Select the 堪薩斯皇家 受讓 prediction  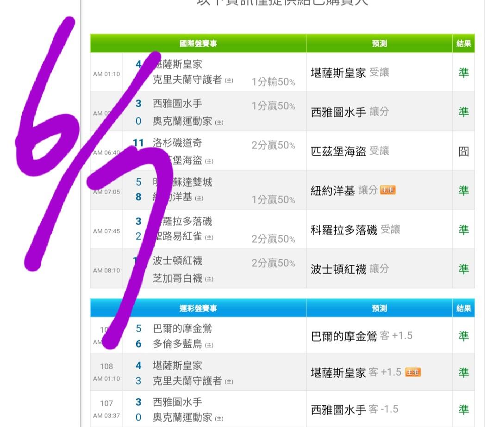click(350, 73)
